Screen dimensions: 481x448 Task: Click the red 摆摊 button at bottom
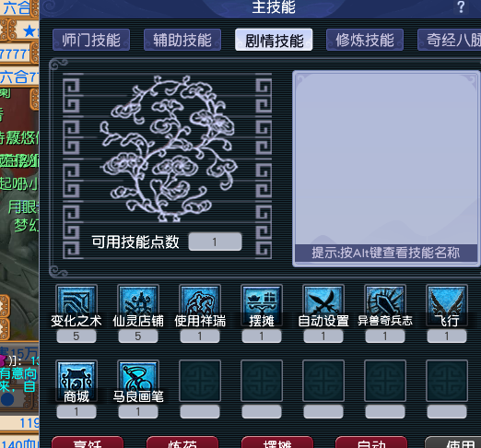coord(277,442)
